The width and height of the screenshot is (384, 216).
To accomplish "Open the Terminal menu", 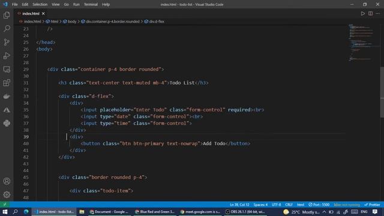I will click(x=91, y=4).
